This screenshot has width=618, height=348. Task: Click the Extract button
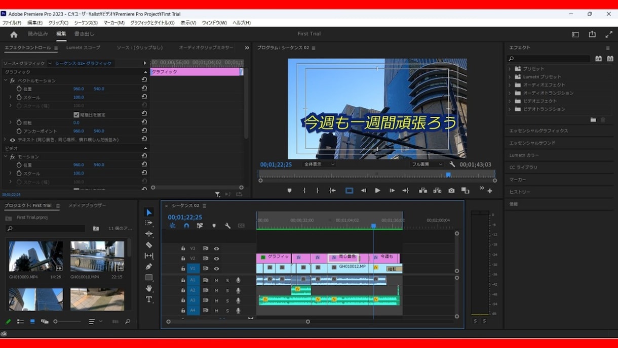437,191
